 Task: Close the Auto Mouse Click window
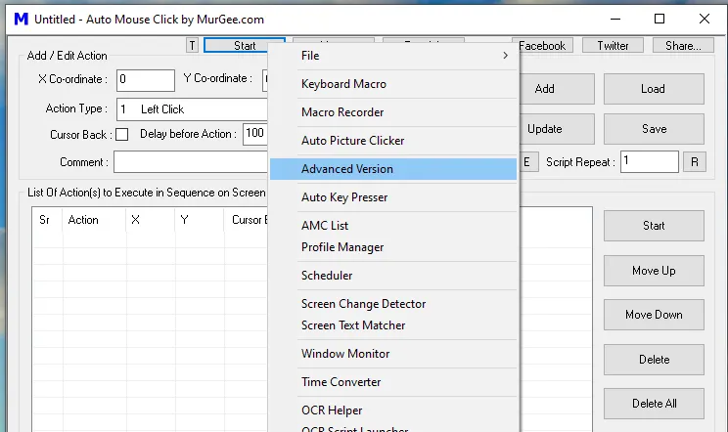click(705, 19)
